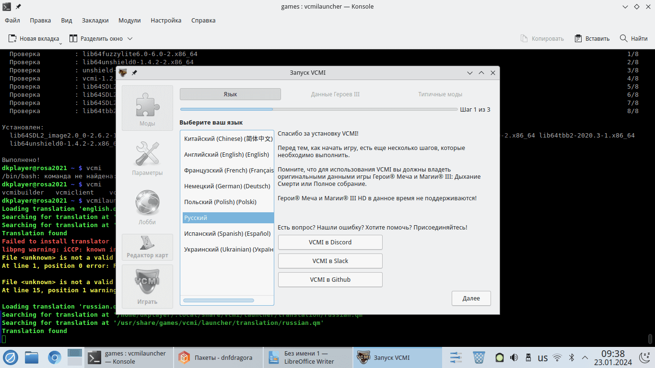This screenshot has width=655, height=368.
Task: Open the Лобби globe icon
Action: [x=147, y=207]
